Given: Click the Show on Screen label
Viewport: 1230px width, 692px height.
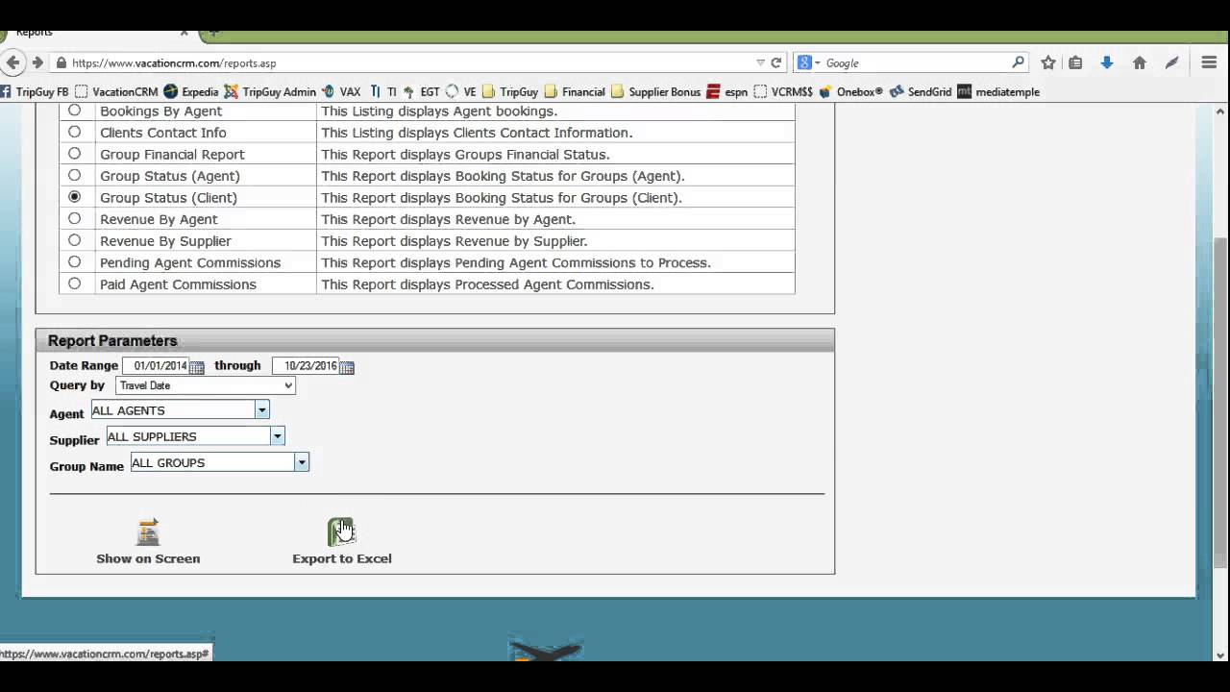Looking at the screenshot, I should 148,558.
